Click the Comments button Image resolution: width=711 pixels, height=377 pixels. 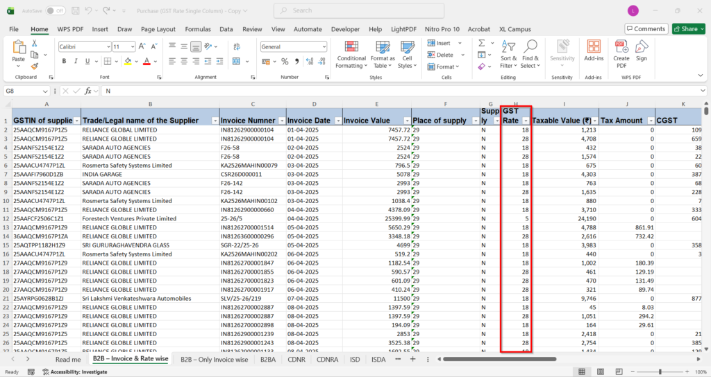(646, 29)
